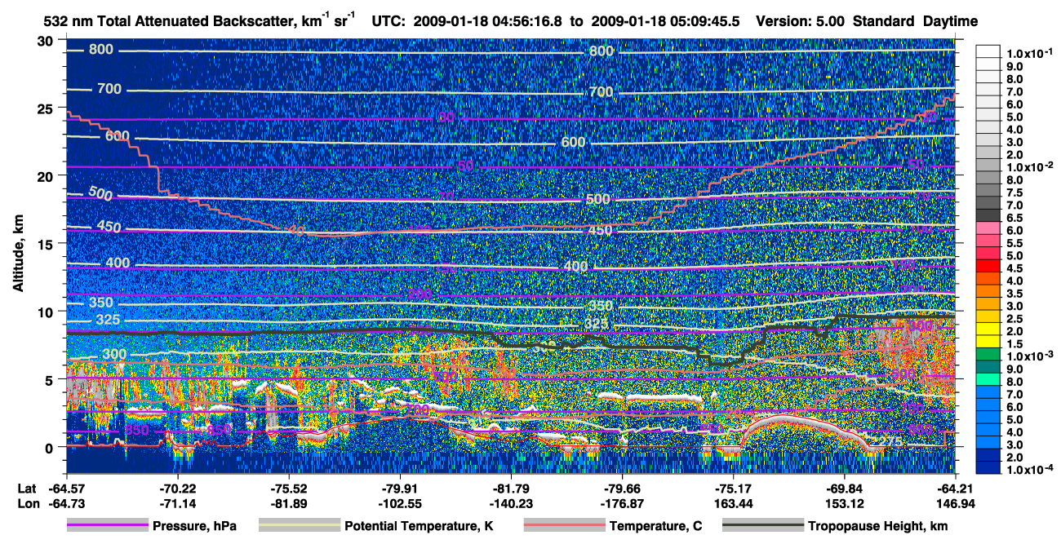Click the 'Temperature, C' legend label
This screenshot has height=544, width=1061.
tap(656, 527)
